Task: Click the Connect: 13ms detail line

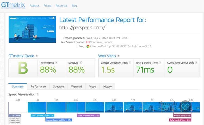Action: (14, 121)
